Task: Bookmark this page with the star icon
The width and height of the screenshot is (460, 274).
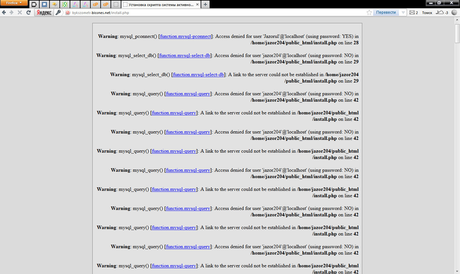Action: click(369, 12)
